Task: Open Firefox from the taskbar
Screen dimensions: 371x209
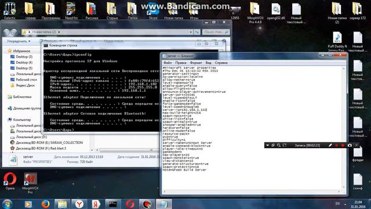Action: (45, 204)
